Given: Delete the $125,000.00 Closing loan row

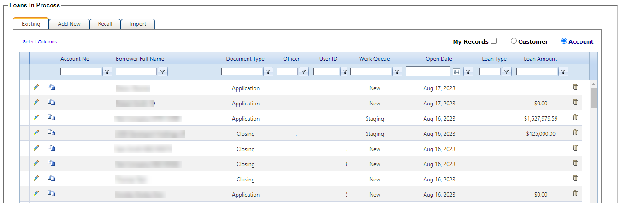Looking at the screenshot, I should pyautogui.click(x=575, y=133).
